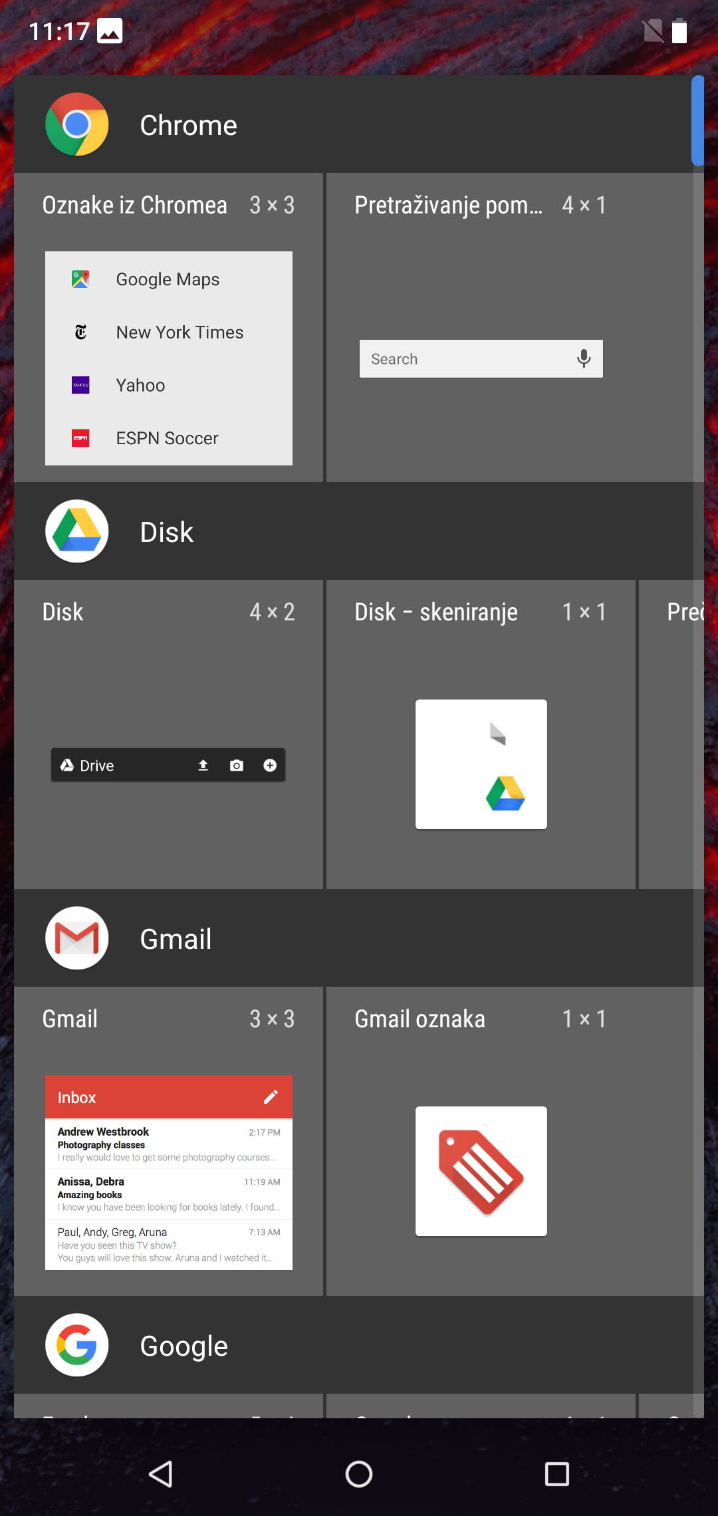
Task: Tap the Search input field in widget preview
Action: pyautogui.click(x=481, y=359)
